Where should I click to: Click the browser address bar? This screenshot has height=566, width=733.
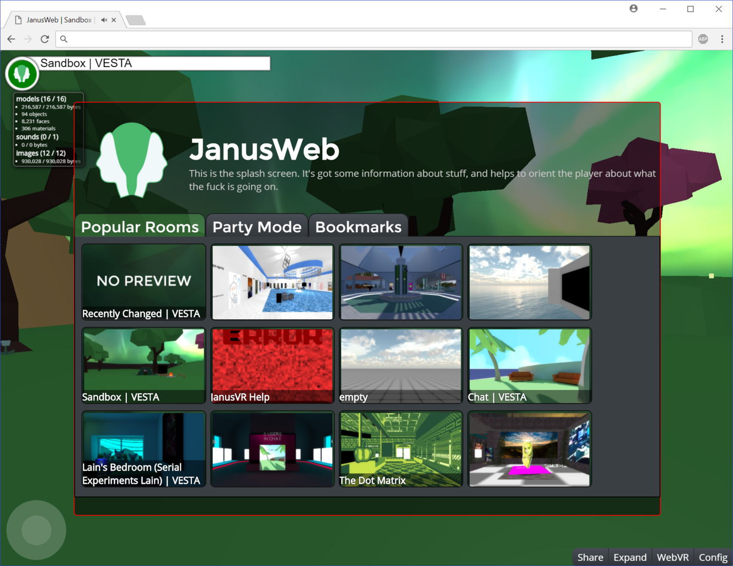(374, 39)
